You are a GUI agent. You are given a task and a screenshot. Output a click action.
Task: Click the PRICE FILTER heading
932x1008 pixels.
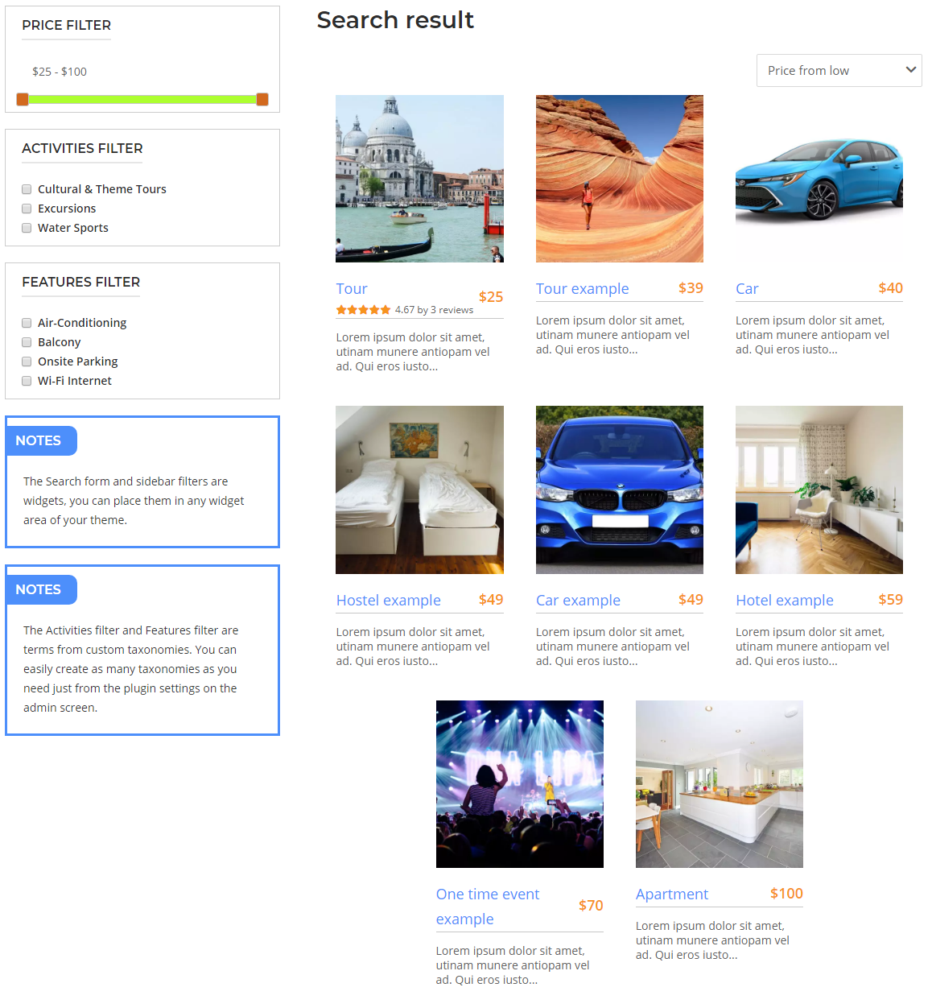67,25
